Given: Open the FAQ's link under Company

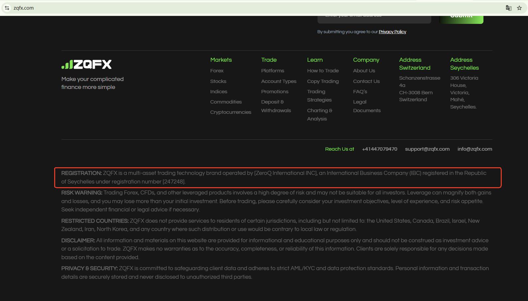Looking at the screenshot, I should [x=360, y=92].
